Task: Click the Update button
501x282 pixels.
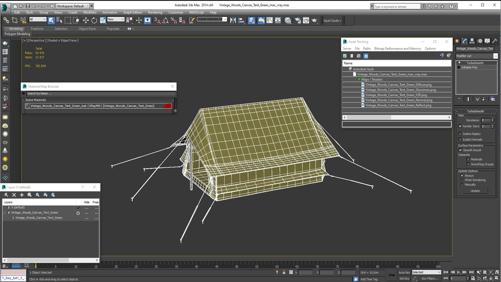Action: pos(475,191)
